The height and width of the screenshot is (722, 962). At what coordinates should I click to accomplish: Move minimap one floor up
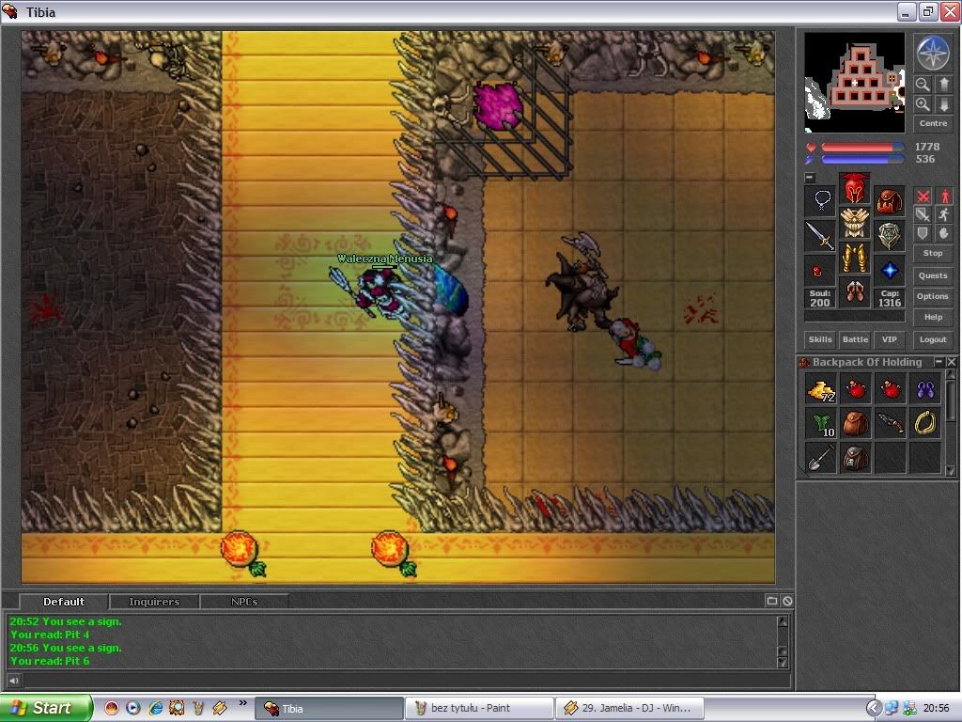943,85
